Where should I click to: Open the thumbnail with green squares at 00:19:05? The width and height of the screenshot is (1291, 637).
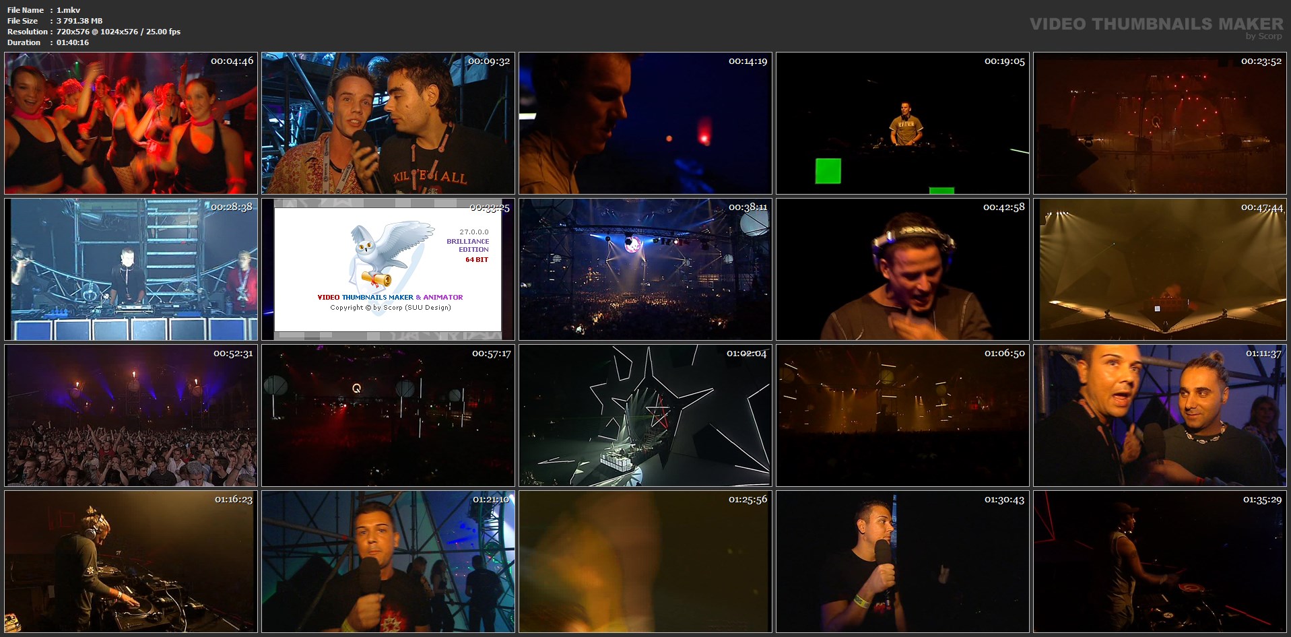coord(902,124)
